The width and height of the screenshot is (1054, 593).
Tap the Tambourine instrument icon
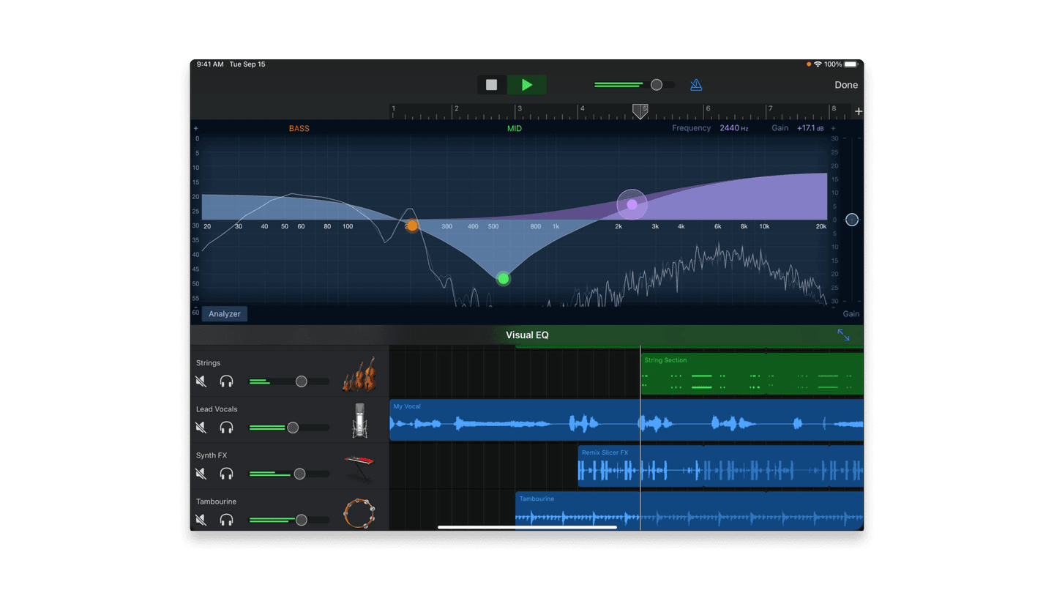point(359,513)
